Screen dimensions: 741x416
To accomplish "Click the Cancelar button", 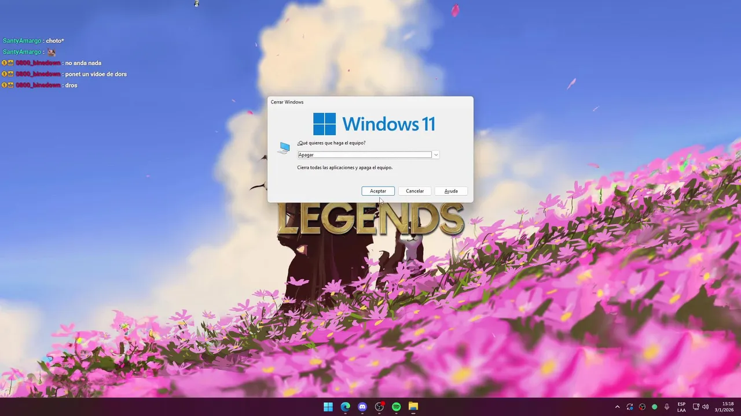I will coord(414,191).
